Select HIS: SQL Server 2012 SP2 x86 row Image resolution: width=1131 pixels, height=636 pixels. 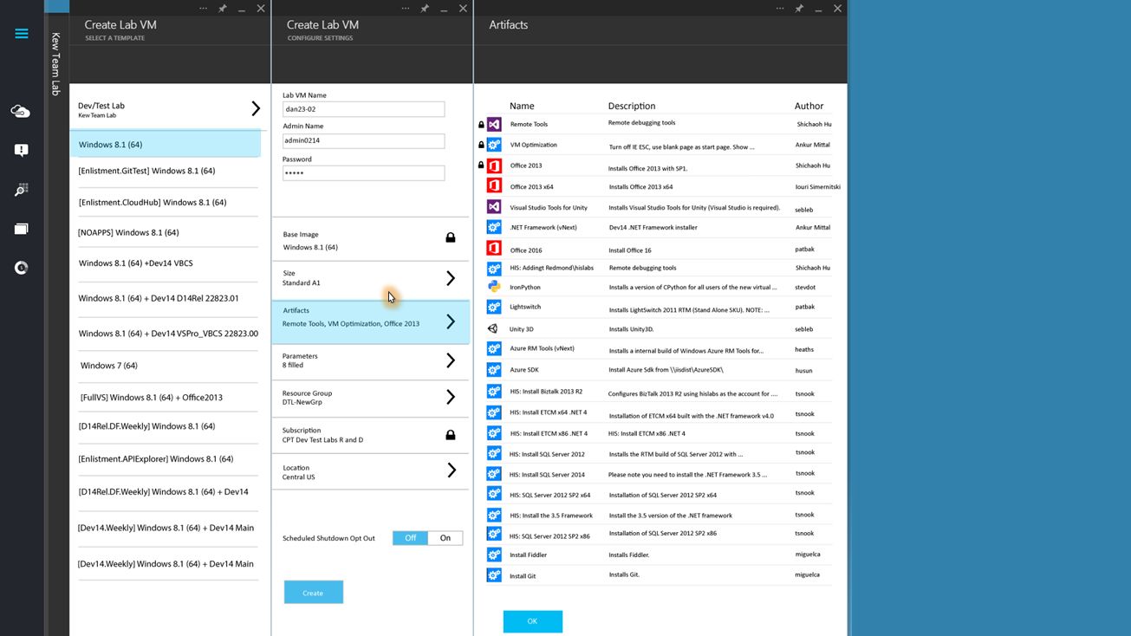[x=659, y=535]
